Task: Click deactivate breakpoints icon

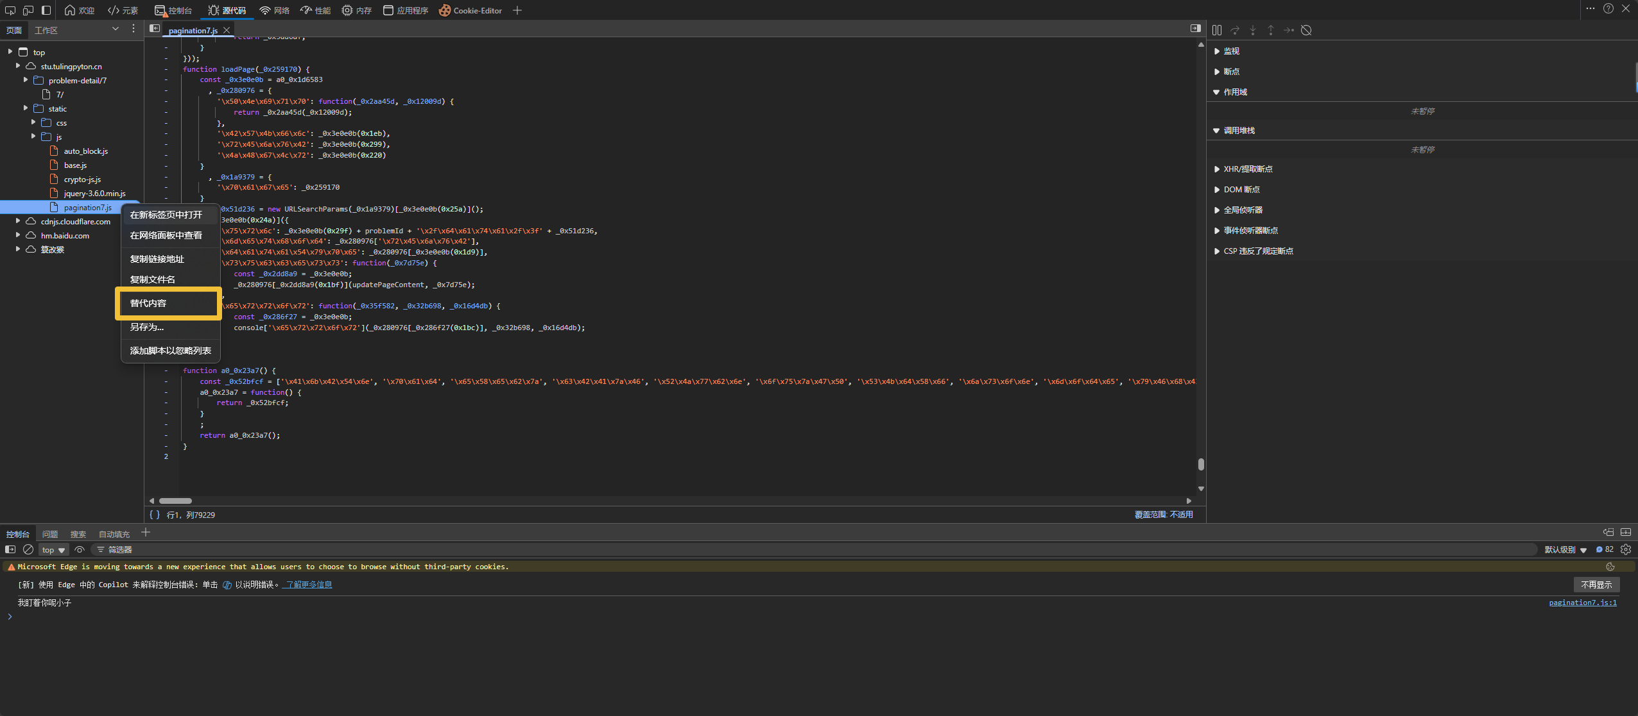Action: pos(1306,30)
